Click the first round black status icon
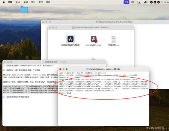The height and width of the screenshot is (131, 169). [151, 2]
